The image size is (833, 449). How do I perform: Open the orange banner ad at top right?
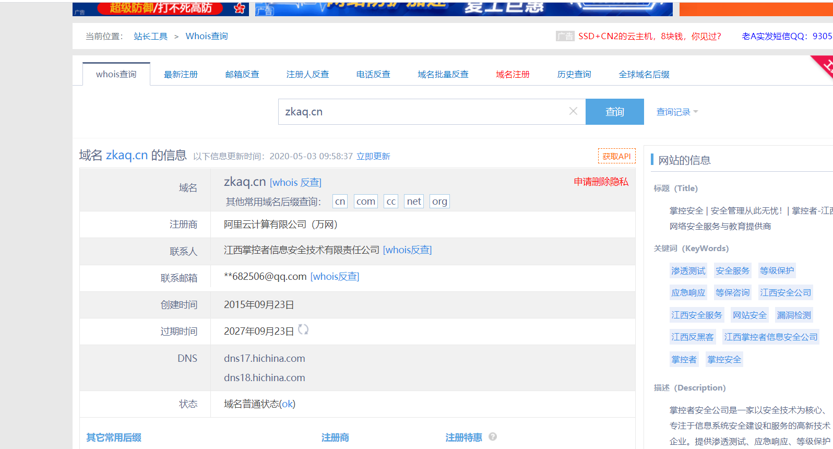point(756,8)
